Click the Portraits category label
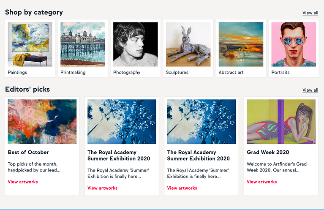The height and width of the screenshot is (210, 324). point(280,72)
